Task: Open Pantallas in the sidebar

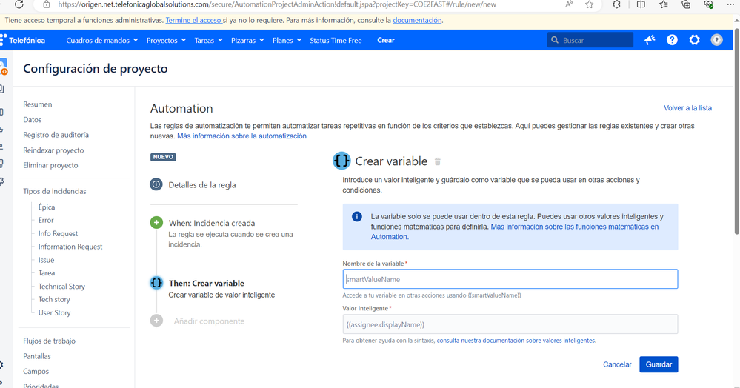Action: (x=37, y=356)
